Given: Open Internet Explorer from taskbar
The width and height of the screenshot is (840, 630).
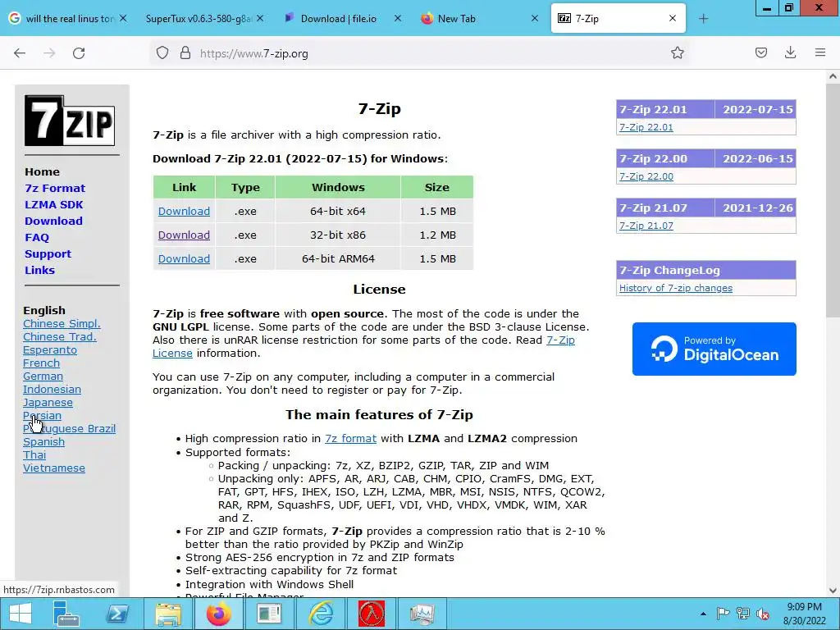Looking at the screenshot, I should (x=321, y=614).
